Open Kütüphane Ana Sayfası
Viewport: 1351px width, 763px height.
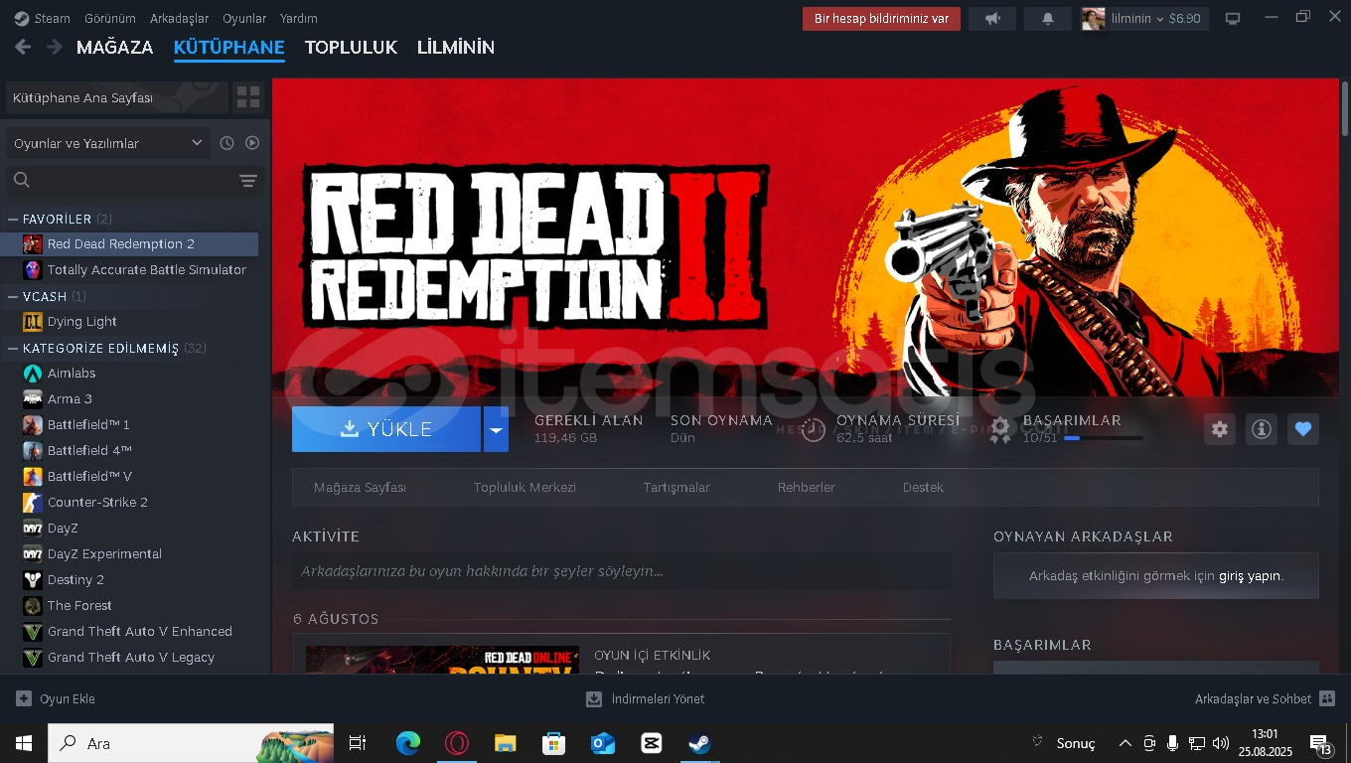(x=117, y=97)
